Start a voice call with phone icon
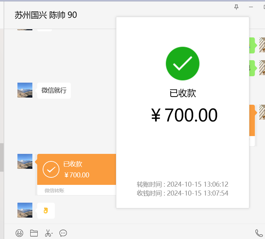This screenshot has height=239, width=265. (259, 233)
